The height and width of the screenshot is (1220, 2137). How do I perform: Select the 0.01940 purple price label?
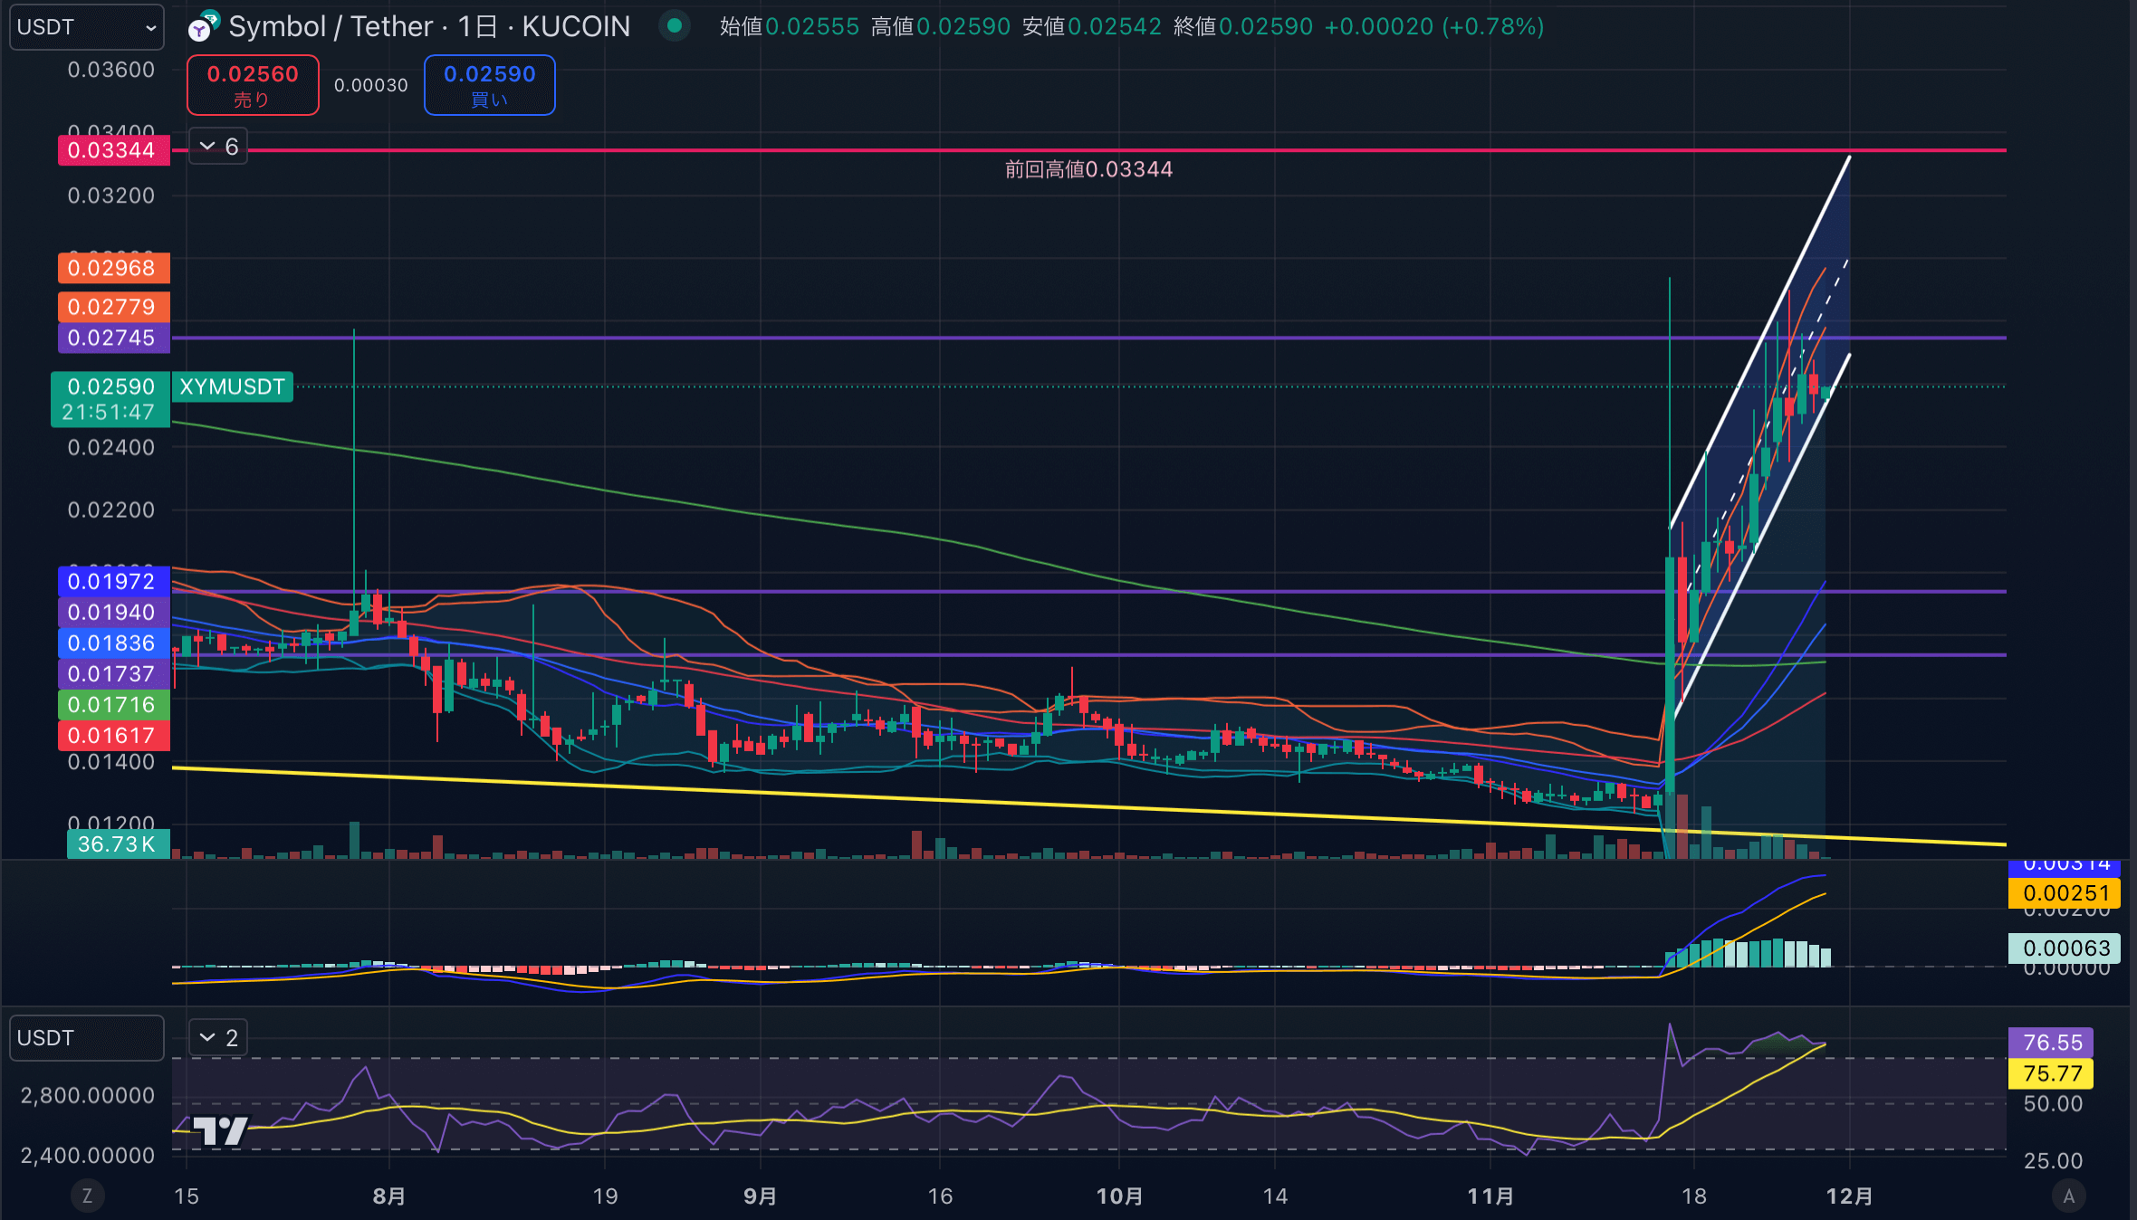click(x=114, y=612)
